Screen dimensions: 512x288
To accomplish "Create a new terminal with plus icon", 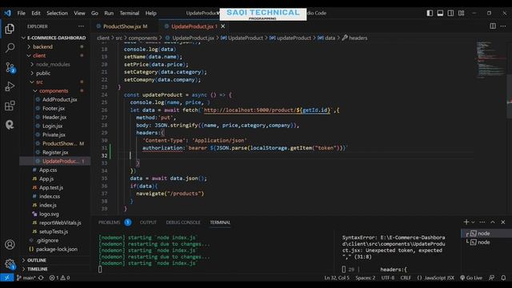I will (x=466, y=222).
